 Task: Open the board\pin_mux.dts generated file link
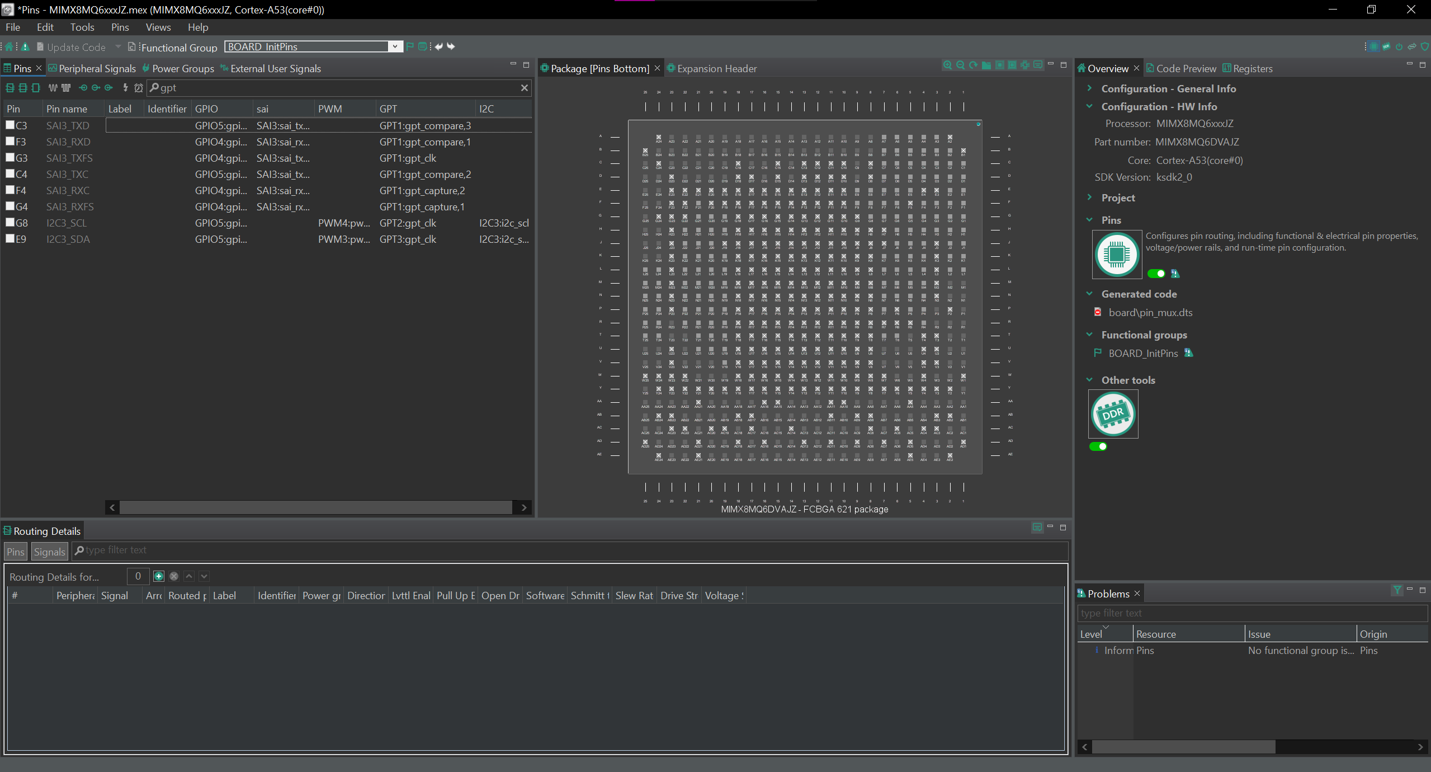click(1150, 312)
